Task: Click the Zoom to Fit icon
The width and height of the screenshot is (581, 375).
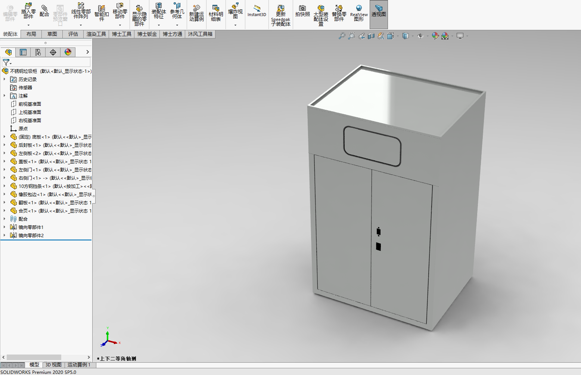Action: point(342,36)
